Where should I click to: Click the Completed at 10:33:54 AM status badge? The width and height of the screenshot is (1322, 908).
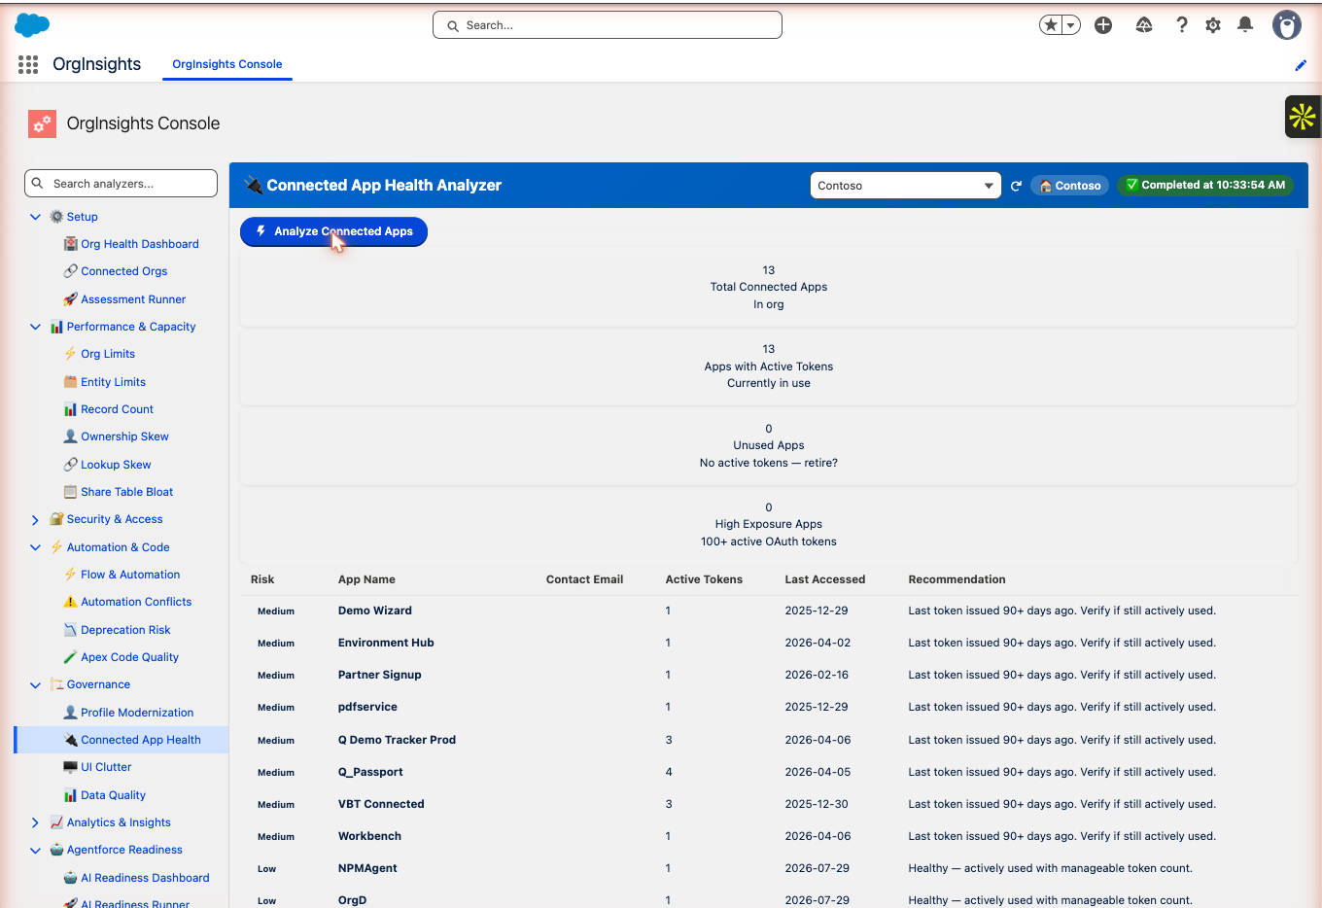pyautogui.click(x=1205, y=185)
